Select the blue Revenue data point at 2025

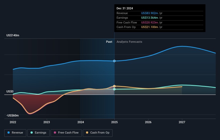[x=114, y=61]
